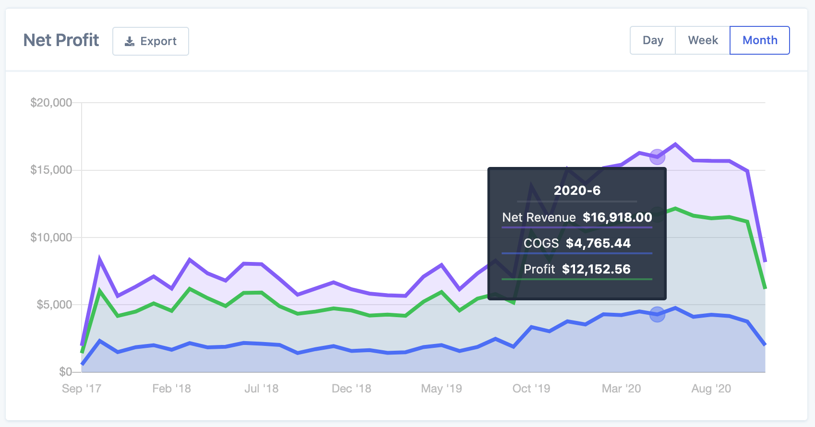Click the Dec '18 x-axis label
815x427 pixels.
click(351, 389)
